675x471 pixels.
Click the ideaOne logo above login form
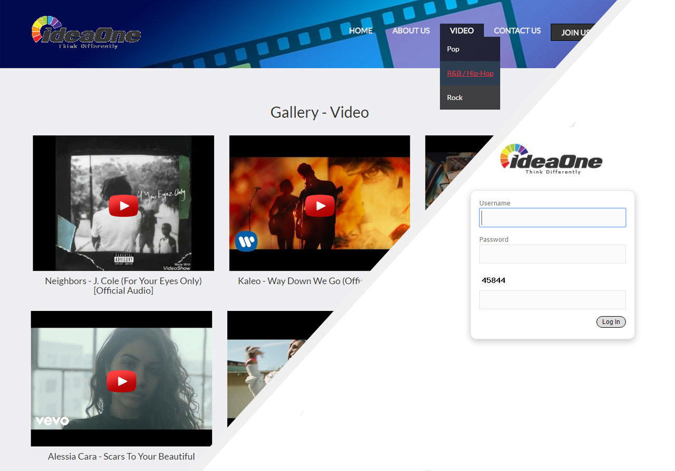pos(551,159)
